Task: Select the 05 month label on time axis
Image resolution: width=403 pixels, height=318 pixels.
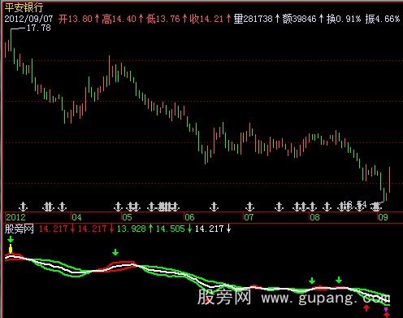Action: 127,217
